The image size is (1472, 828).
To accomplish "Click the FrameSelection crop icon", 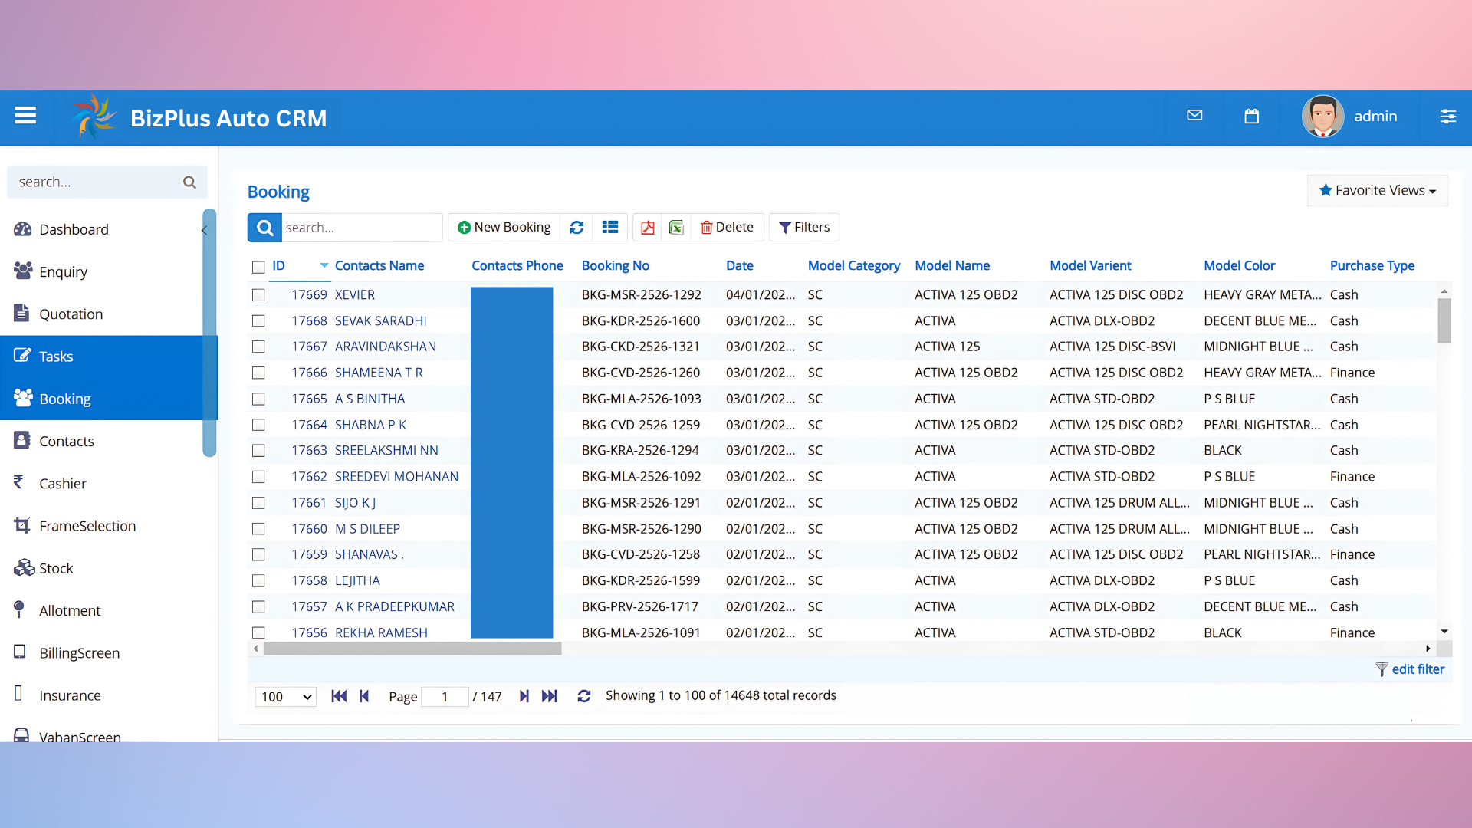I will coord(22,525).
